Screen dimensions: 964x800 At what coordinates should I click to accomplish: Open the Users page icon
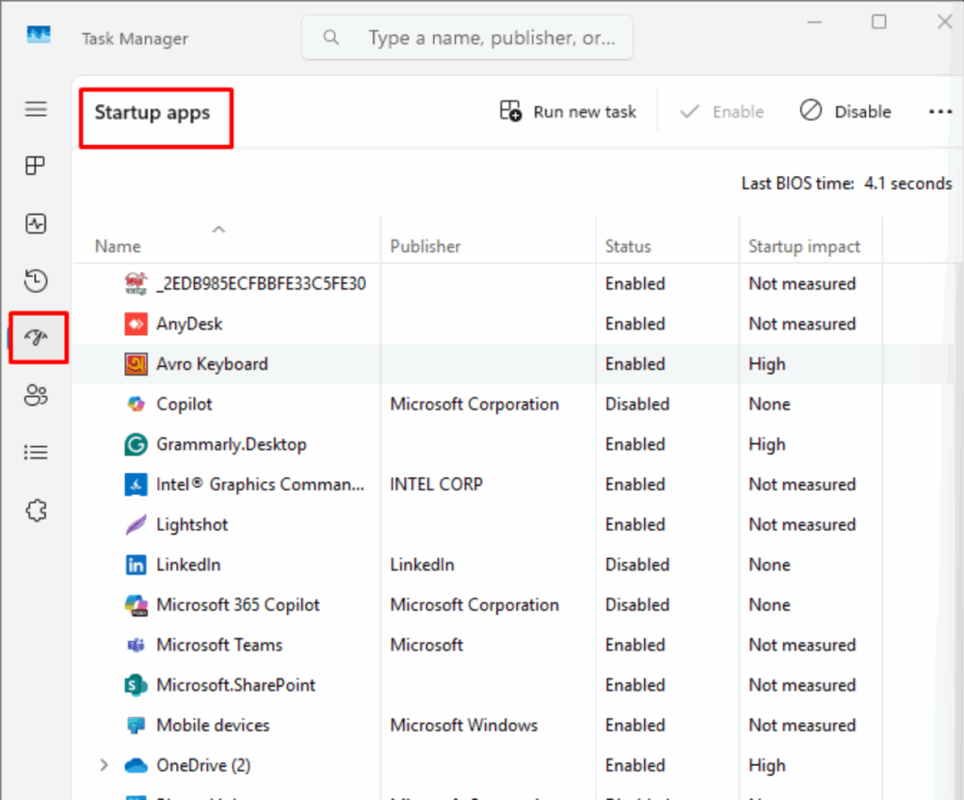click(36, 394)
